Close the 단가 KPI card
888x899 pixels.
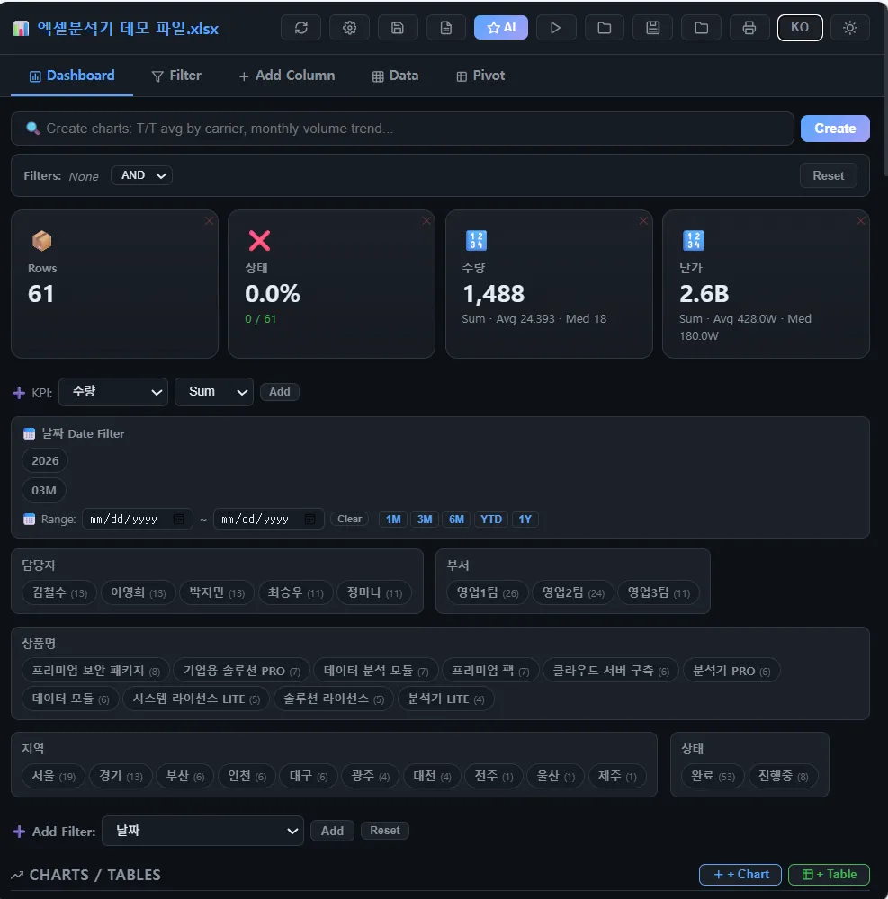tap(860, 221)
